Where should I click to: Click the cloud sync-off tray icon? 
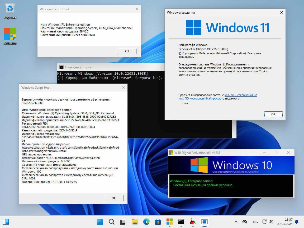245,222
